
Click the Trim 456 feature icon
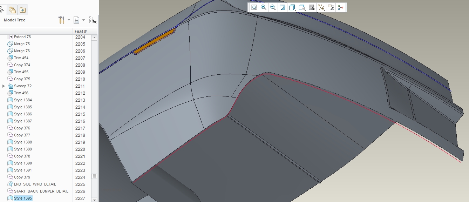click(x=10, y=93)
